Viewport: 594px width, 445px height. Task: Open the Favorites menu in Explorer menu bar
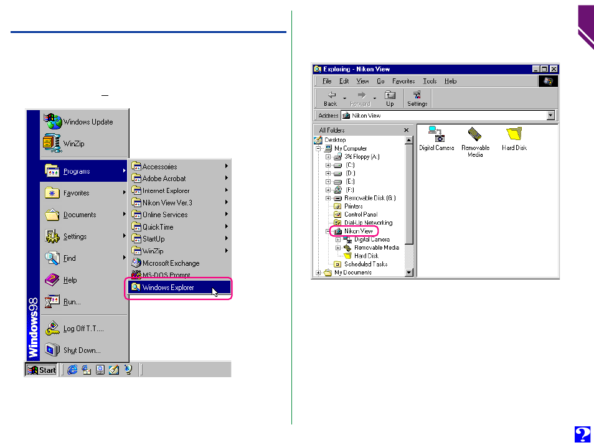403,81
